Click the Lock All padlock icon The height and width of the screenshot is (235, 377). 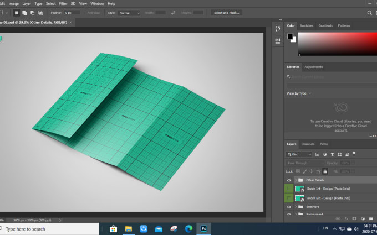325,171
